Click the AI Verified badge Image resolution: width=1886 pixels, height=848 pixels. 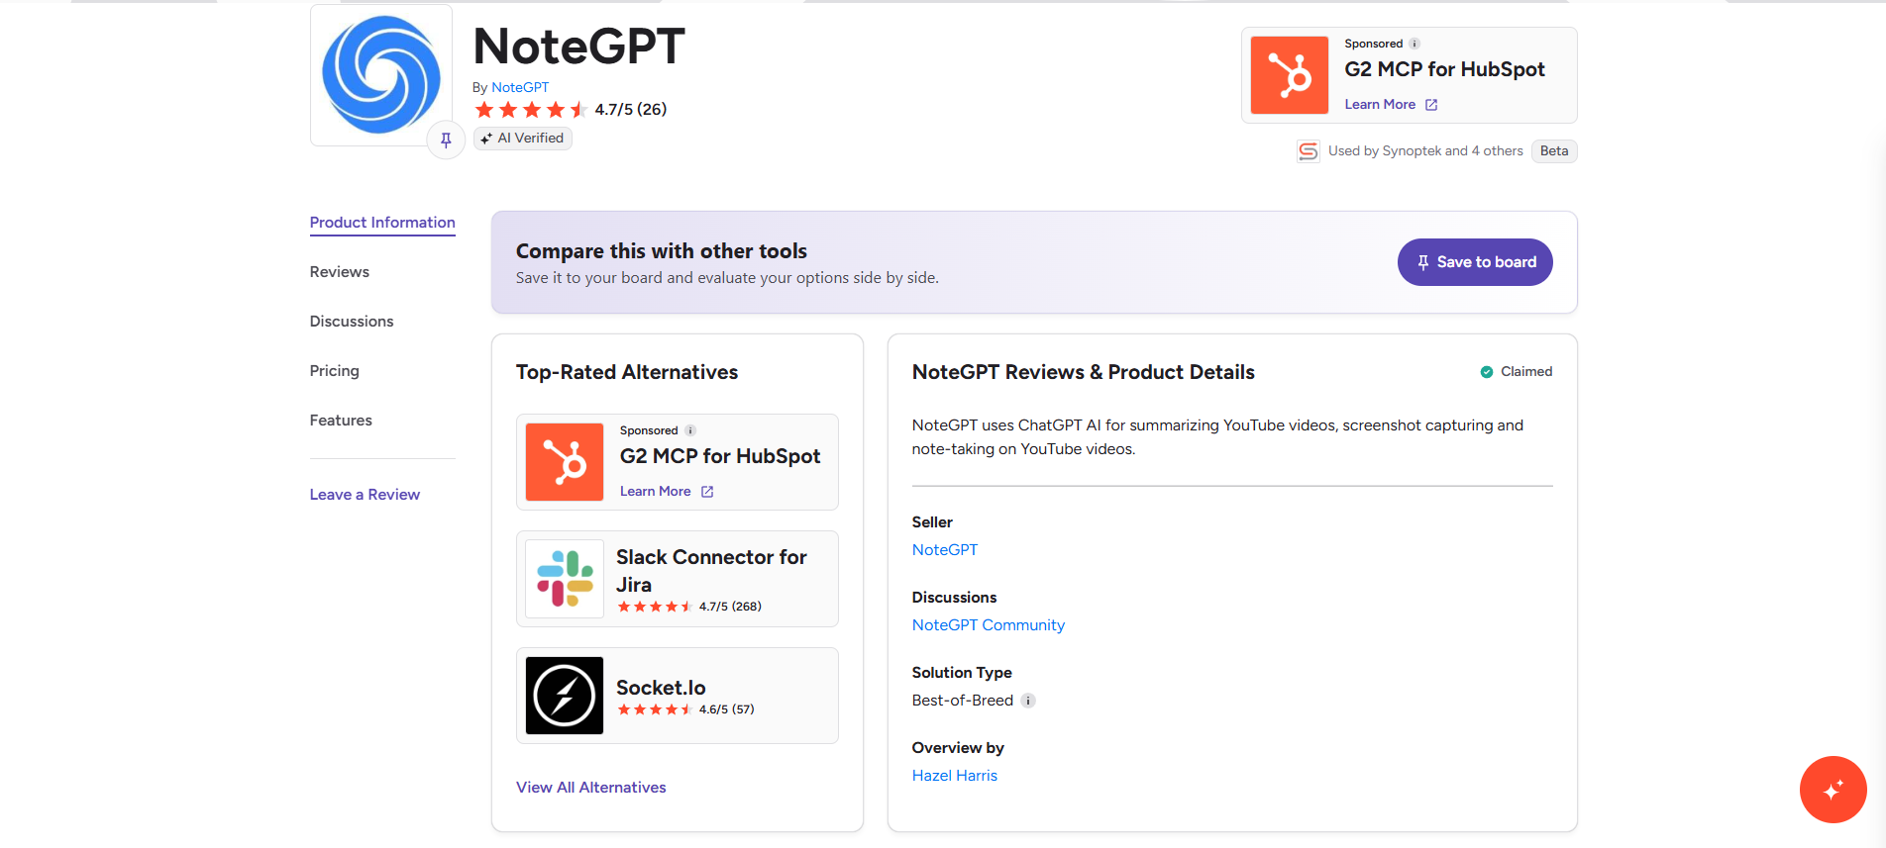(x=522, y=139)
